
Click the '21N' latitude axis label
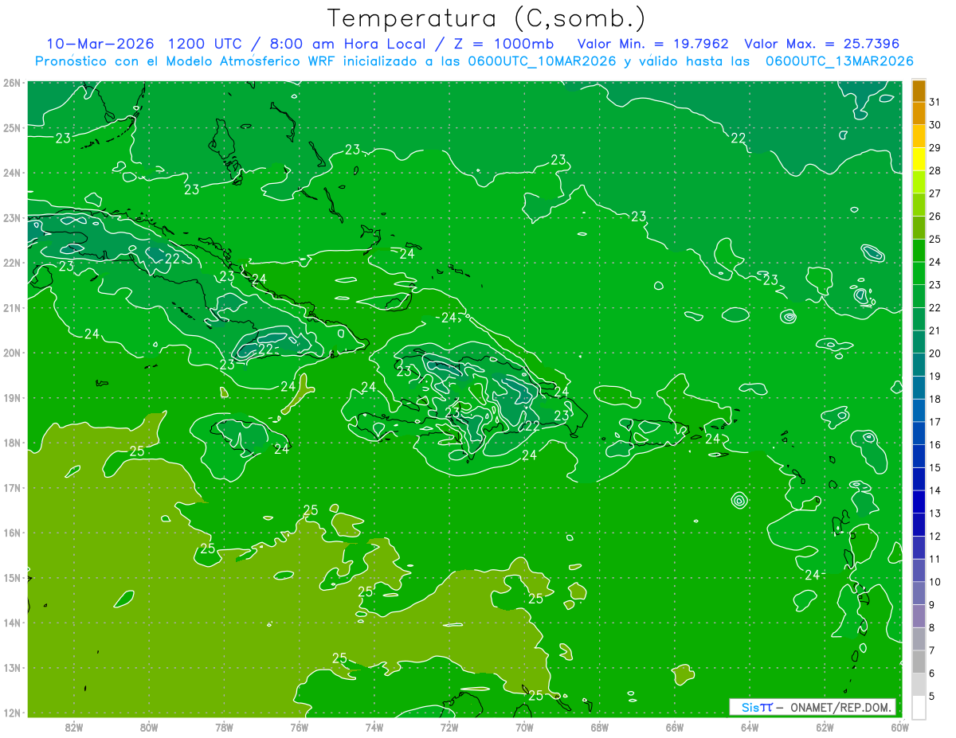tap(11, 308)
